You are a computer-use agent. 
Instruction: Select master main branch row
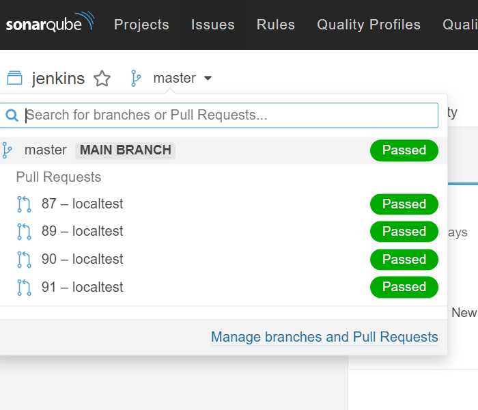click(224, 150)
